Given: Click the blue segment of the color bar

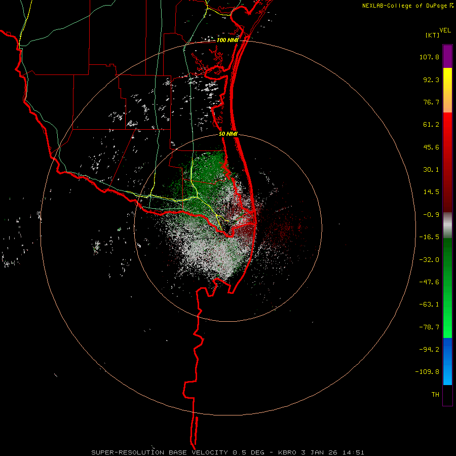Looking at the screenshot, I should click(447, 361).
